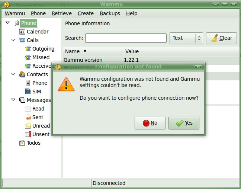Select SIM under Contacts

(36, 92)
